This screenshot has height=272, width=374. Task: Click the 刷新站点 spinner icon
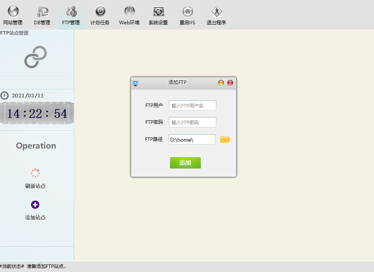35,173
